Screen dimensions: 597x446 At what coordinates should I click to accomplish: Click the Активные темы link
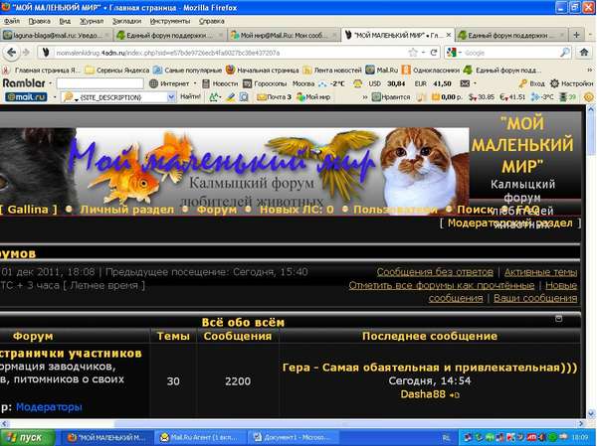[540, 272]
